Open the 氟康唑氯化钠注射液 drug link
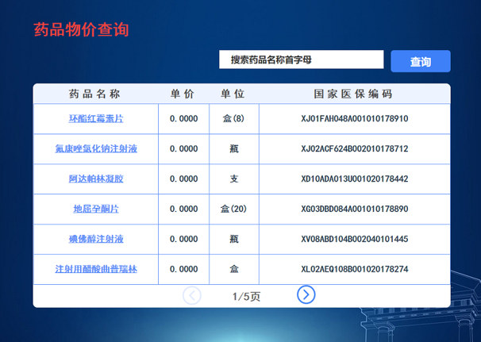 tap(96, 148)
